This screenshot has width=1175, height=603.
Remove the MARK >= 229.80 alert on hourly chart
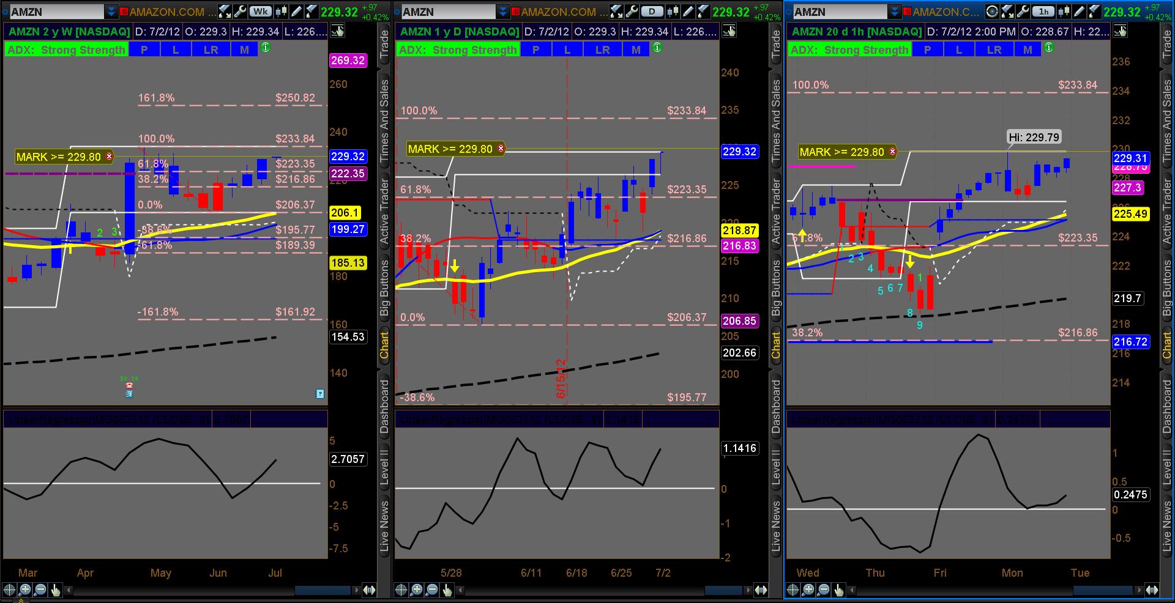893,152
